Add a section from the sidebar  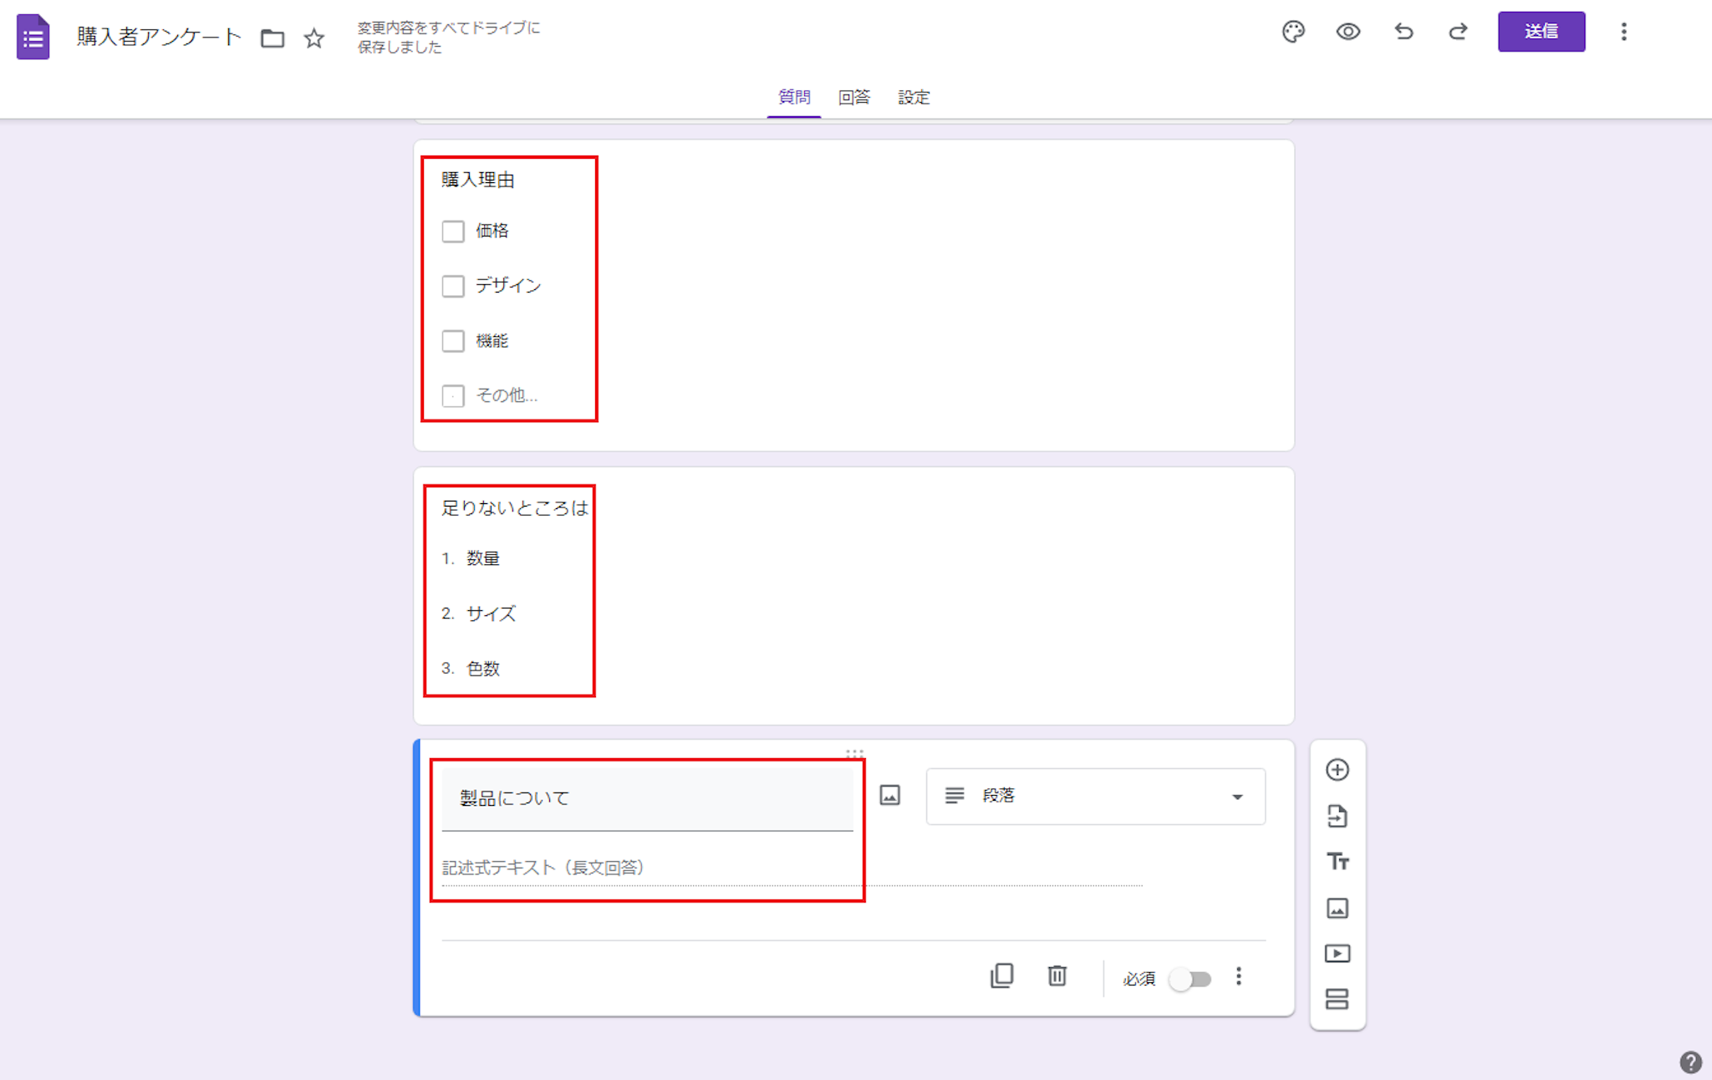(1337, 999)
